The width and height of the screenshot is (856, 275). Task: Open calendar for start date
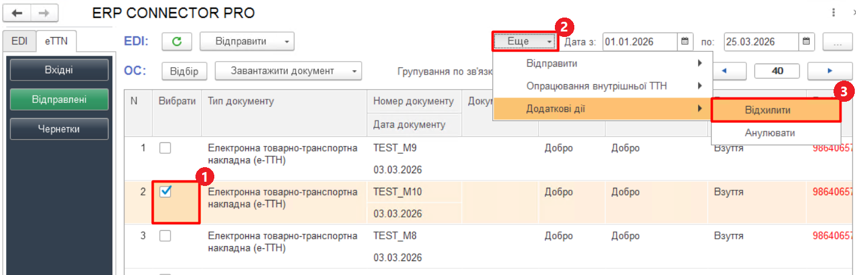click(x=685, y=42)
